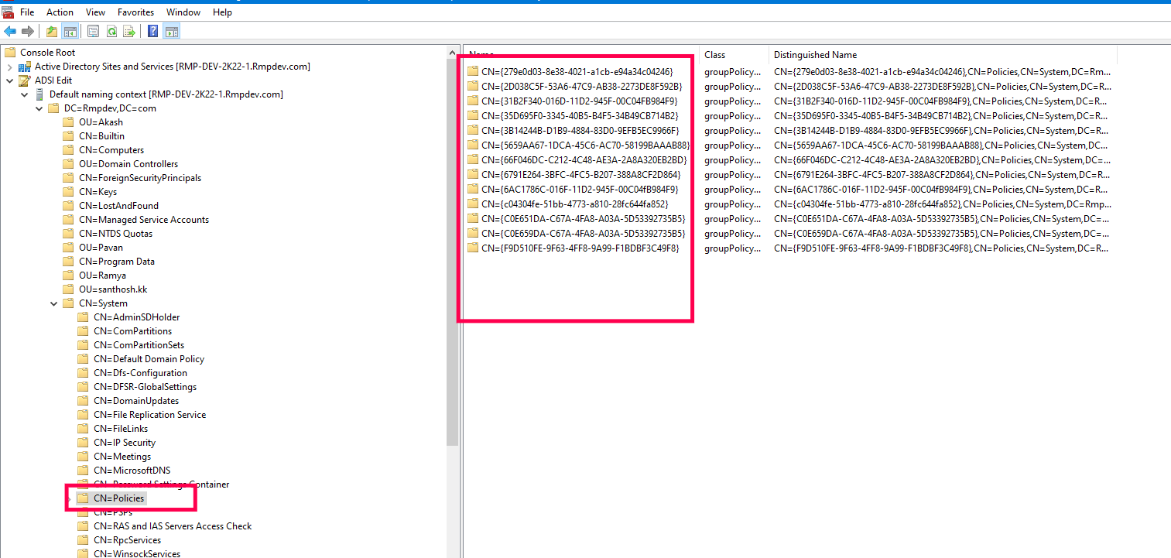Toggle the Show/Hide Action Pane icon
The height and width of the screenshot is (558, 1171).
point(171,31)
